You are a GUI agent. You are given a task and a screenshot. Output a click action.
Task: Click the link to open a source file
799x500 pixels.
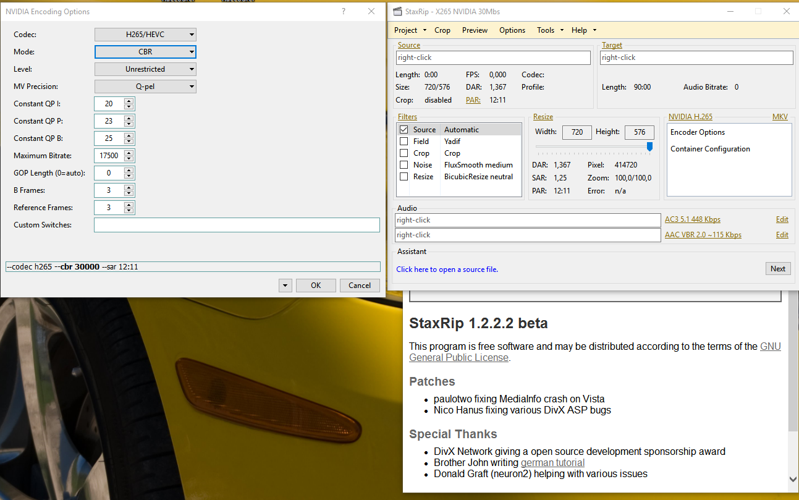click(447, 269)
